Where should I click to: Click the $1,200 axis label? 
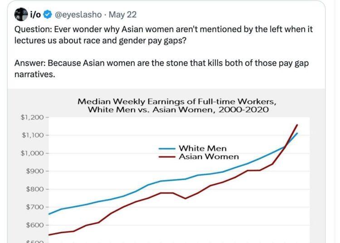pyautogui.click(x=32, y=117)
